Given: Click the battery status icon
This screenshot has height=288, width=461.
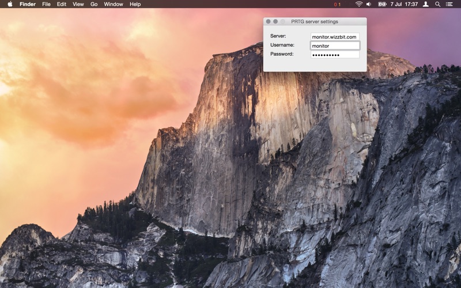Looking at the screenshot, I should pos(382,4).
